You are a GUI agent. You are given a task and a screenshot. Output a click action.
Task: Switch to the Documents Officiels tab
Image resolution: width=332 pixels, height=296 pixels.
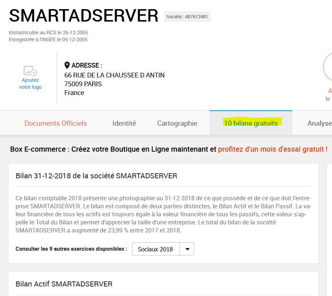click(x=56, y=123)
